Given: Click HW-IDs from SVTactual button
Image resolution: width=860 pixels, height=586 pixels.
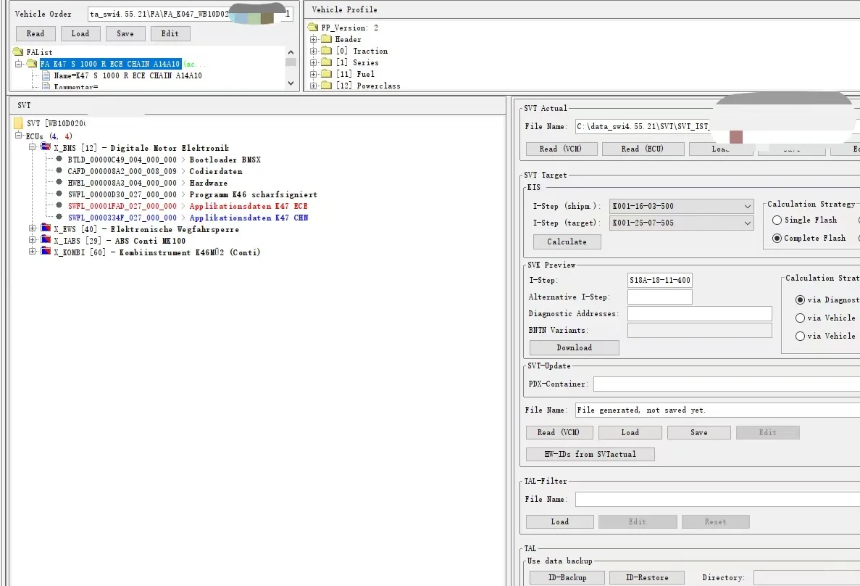Looking at the screenshot, I should point(590,454).
